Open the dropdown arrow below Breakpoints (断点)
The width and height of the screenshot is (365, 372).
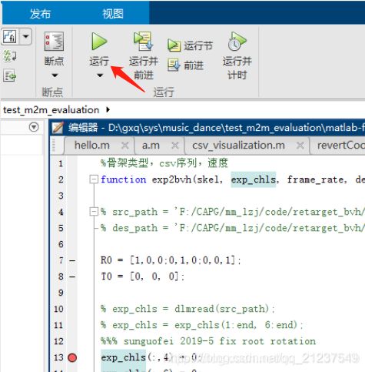55,75
